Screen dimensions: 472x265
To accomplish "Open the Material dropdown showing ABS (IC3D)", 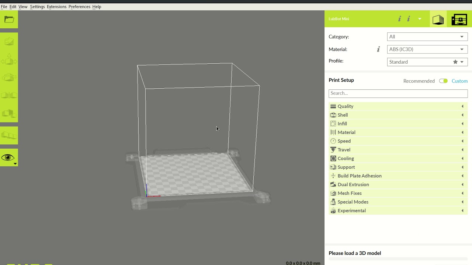I will click(427, 49).
